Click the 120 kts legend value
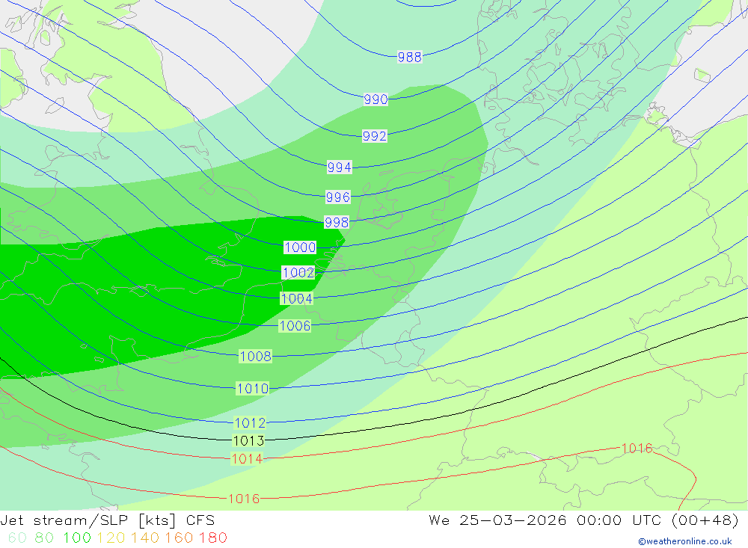The width and height of the screenshot is (748, 548). tap(111, 538)
